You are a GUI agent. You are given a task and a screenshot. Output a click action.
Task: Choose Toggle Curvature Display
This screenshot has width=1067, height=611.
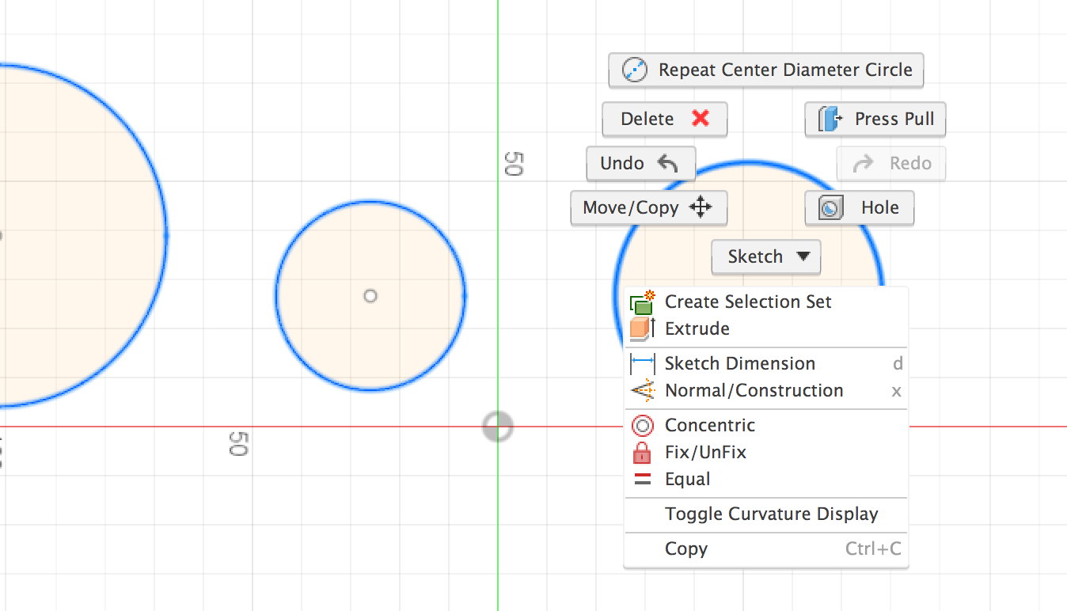tap(771, 514)
